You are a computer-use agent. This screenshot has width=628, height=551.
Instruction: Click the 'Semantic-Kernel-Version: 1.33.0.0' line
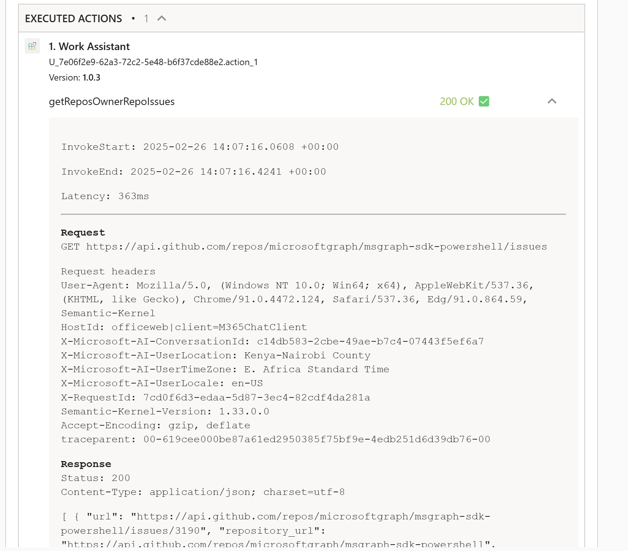pyautogui.click(x=165, y=411)
